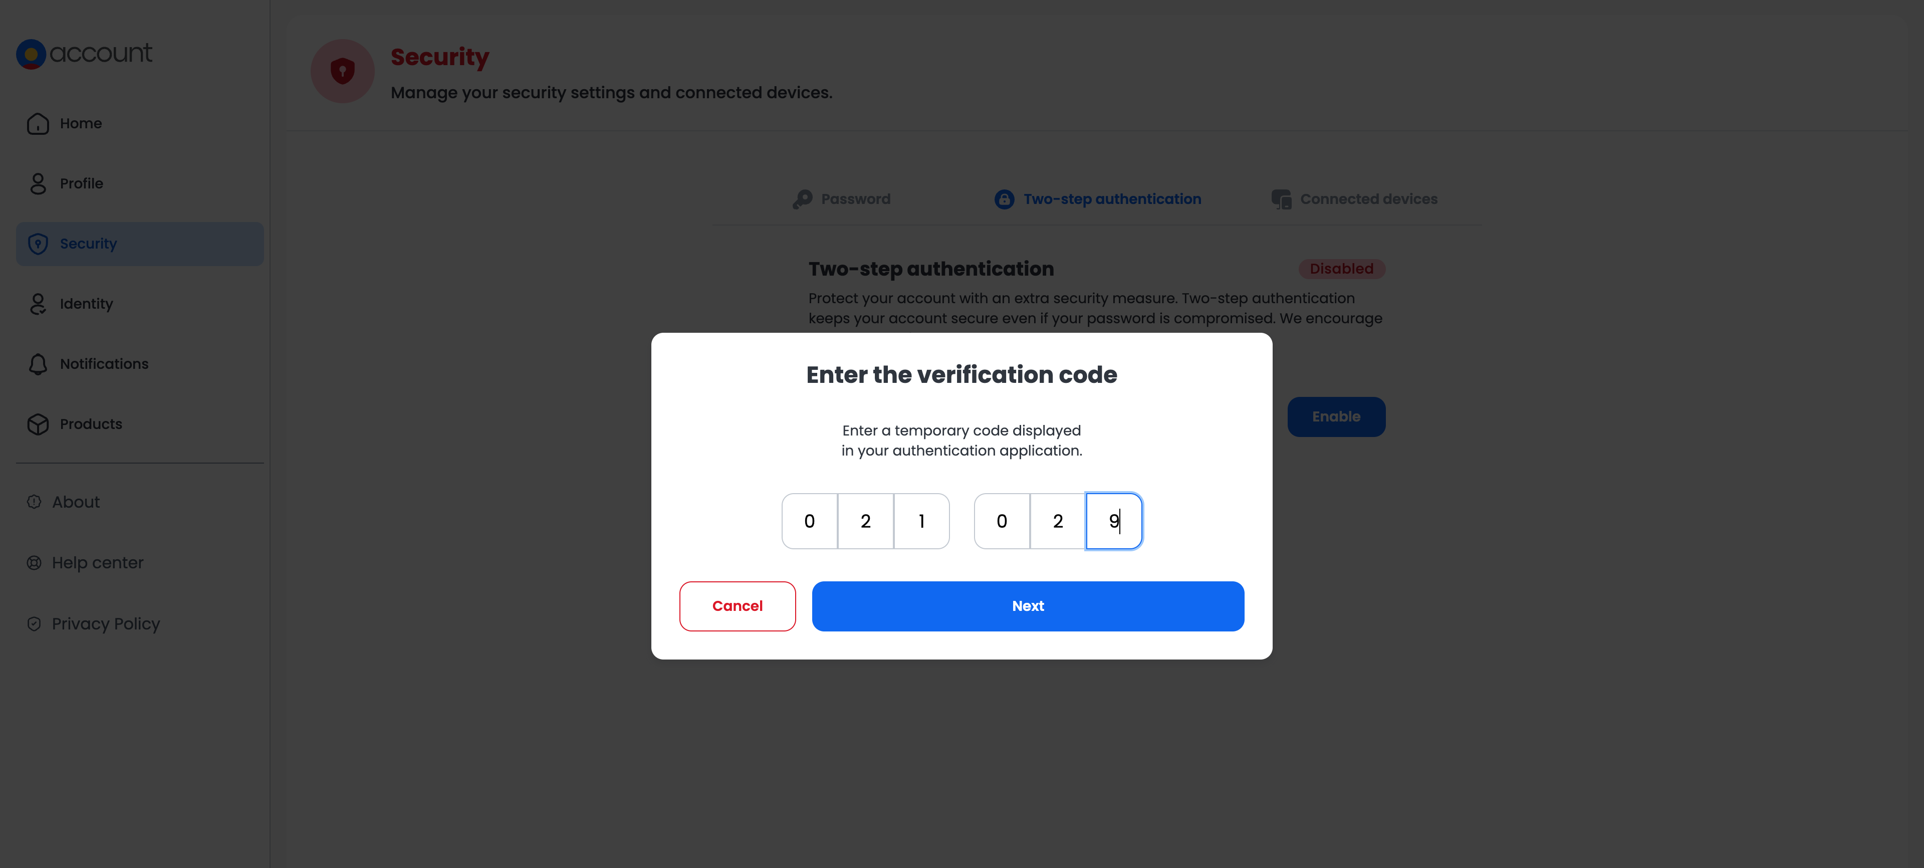Image resolution: width=1924 pixels, height=868 pixels.
Task: Focus the first code digit field
Action: tap(810, 521)
